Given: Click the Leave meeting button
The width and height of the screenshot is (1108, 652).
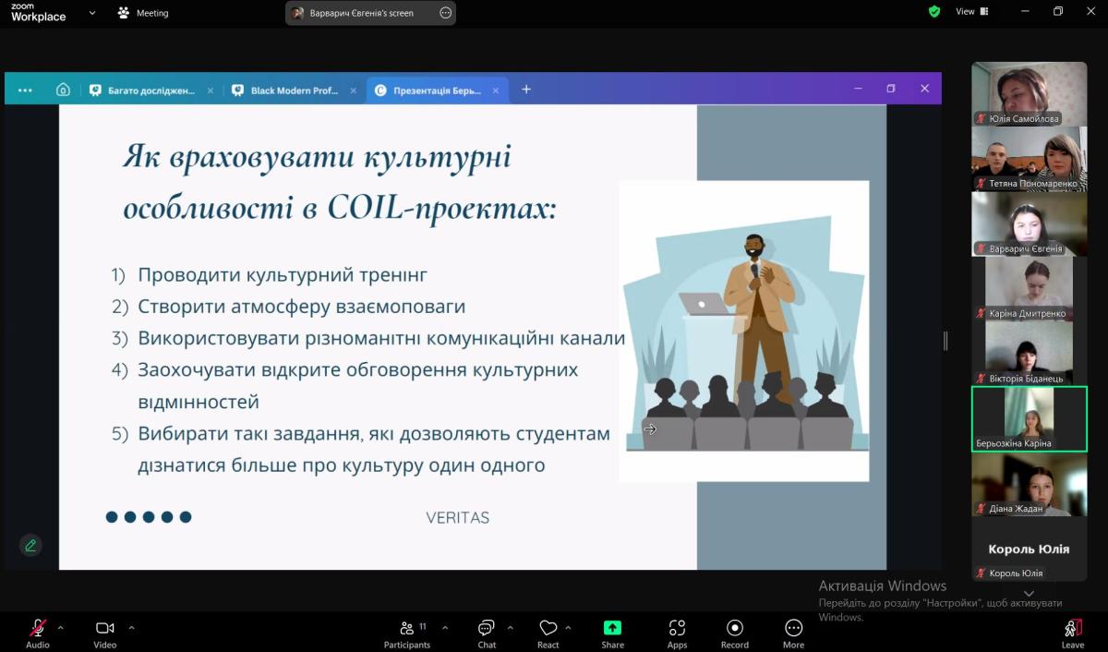Looking at the screenshot, I should click(1072, 634).
